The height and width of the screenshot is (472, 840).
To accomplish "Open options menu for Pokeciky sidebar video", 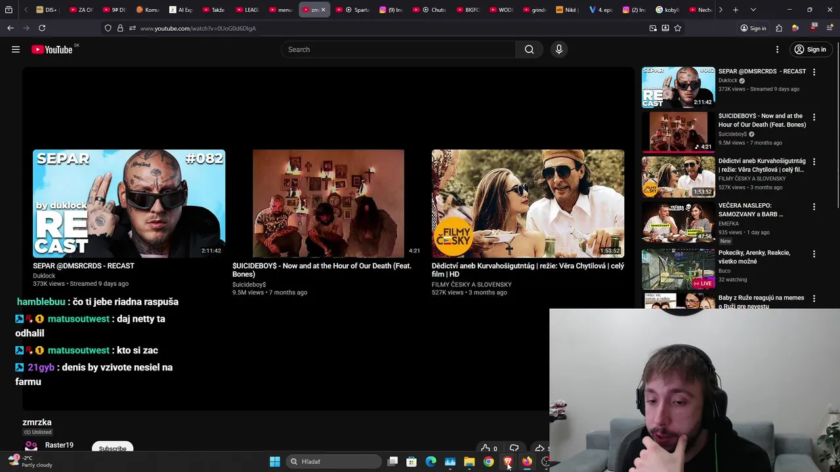I will tap(814, 254).
